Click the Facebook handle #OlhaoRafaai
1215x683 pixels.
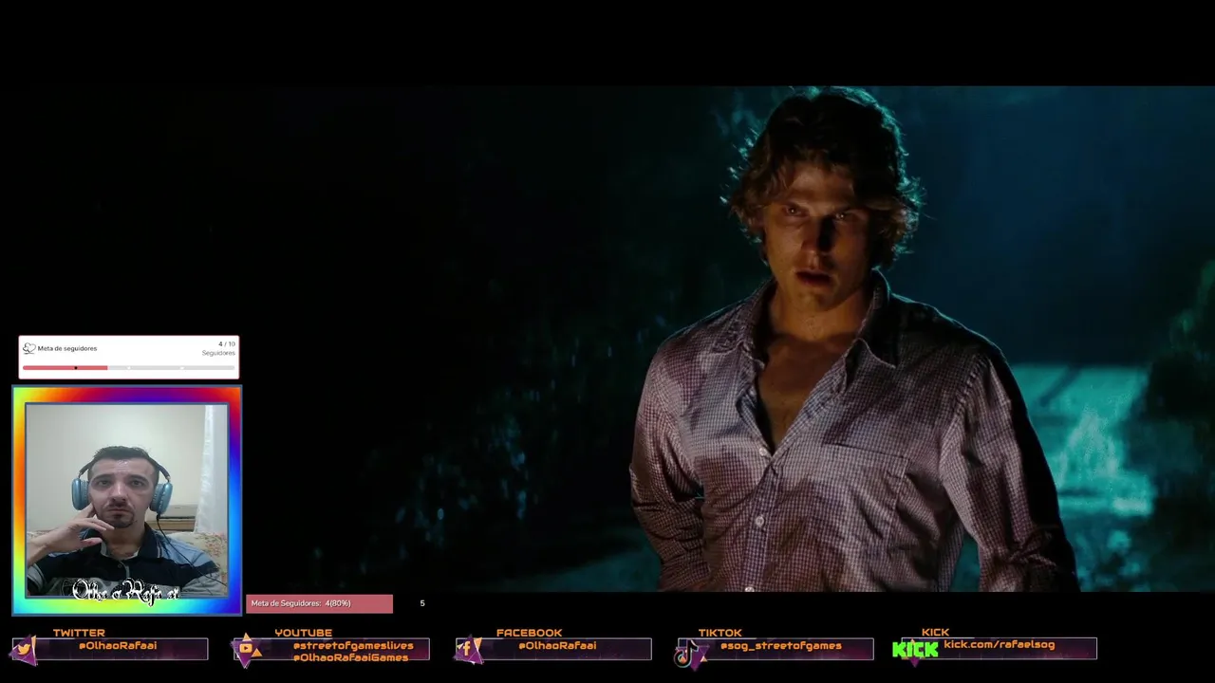pos(557,646)
